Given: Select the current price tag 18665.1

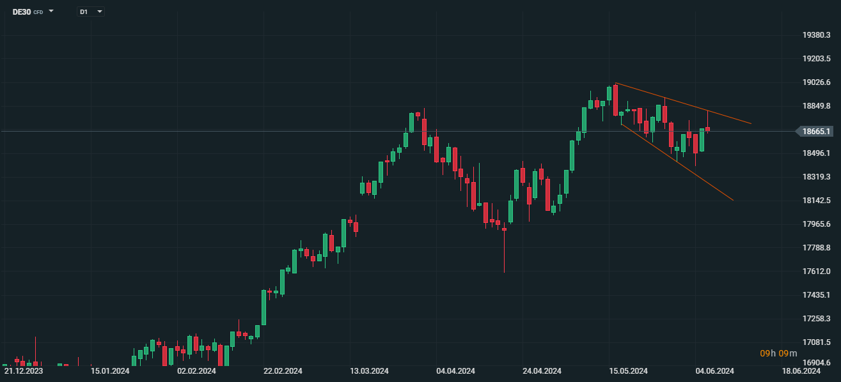Looking at the screenshot, I should click(815, 132).
